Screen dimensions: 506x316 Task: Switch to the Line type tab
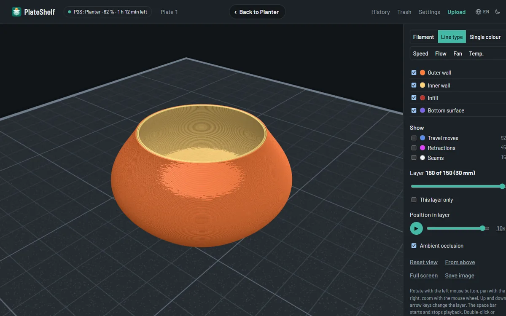click(x=452, y=37)
